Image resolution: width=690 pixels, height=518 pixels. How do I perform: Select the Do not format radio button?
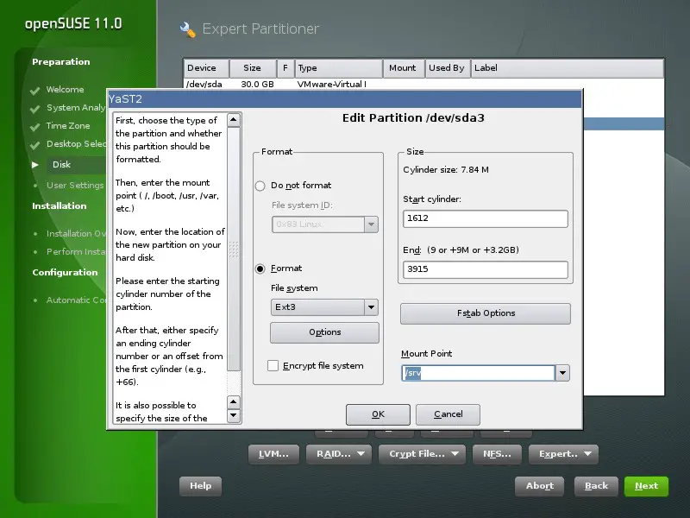(260, 186)
